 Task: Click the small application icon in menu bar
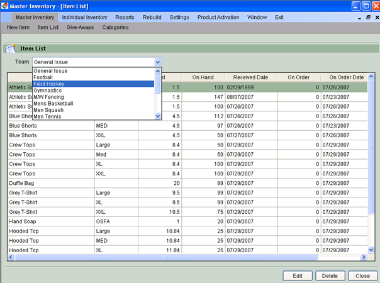(x=6, y=17)
